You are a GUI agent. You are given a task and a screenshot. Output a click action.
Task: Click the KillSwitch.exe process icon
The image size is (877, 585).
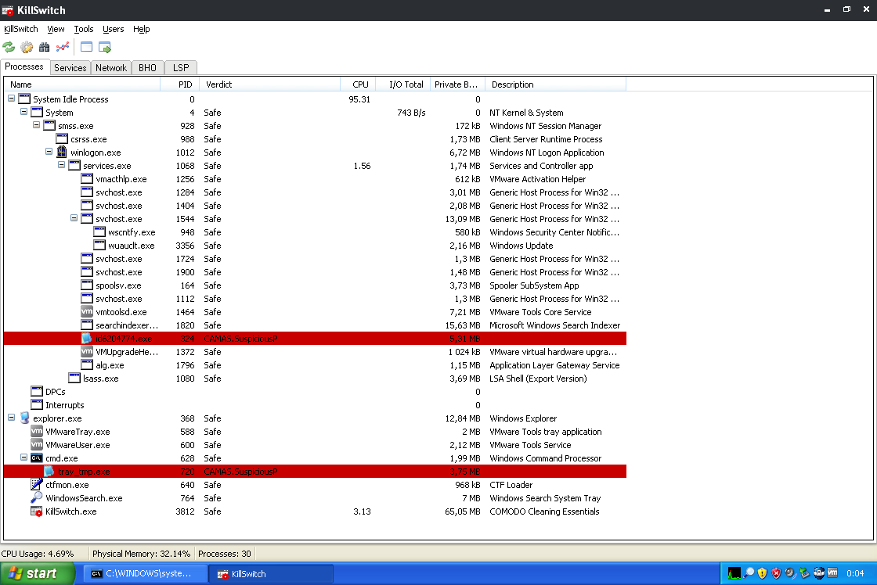[36, 511]
